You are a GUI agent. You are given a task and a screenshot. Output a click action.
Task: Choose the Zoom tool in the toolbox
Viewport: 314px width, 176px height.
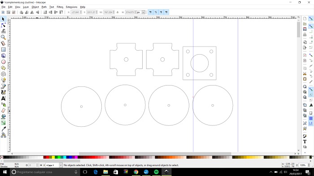3,38
